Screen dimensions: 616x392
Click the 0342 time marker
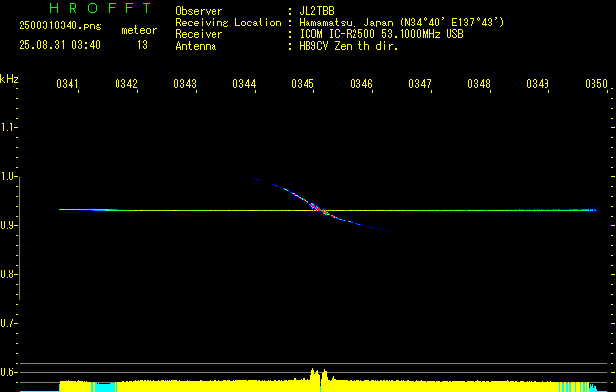(x=126, y=83)
